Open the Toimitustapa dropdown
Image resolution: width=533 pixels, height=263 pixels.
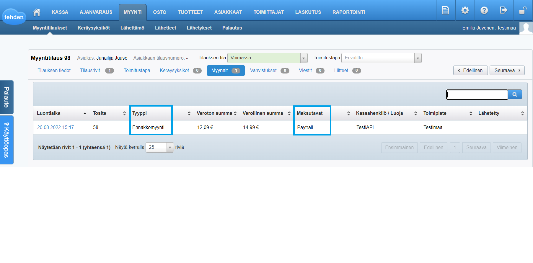tap(418, 58)
